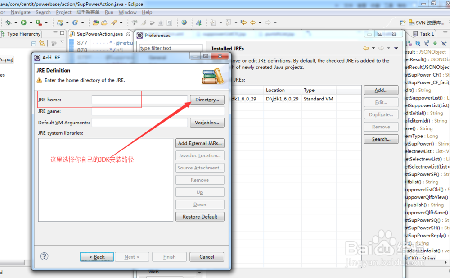Click the Run External Tools icon

click(x=38, y=23)
